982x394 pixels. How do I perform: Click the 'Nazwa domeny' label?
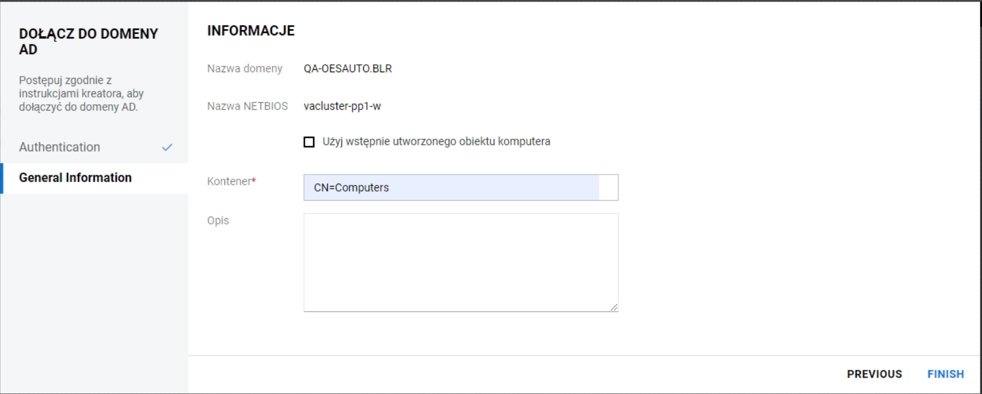coord(244,69)
